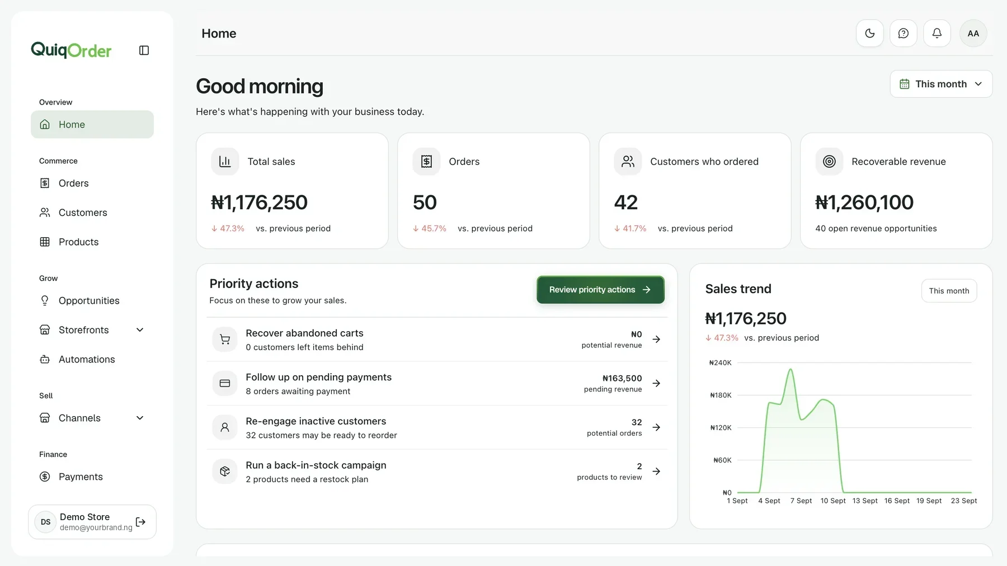Expand the Channels submenu
Screen dimensions: 1007x566
140,418
